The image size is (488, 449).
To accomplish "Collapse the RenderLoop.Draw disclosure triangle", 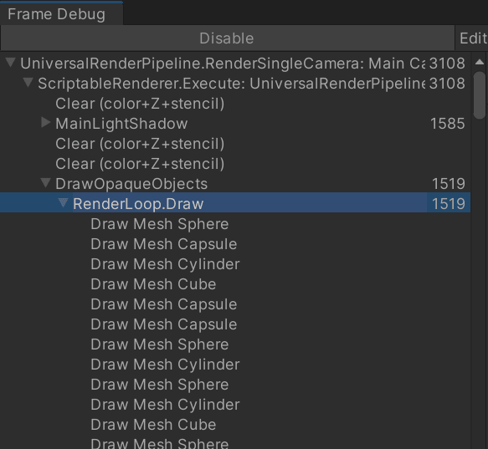I will pyautogui.click(x=63, y=203).
